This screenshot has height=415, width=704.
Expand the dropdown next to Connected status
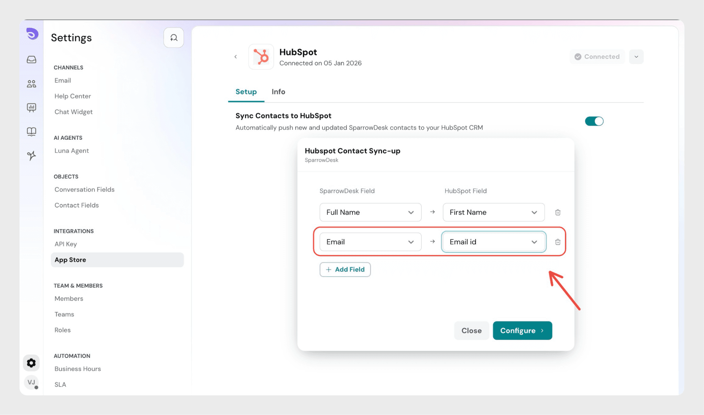pos(636,57)
